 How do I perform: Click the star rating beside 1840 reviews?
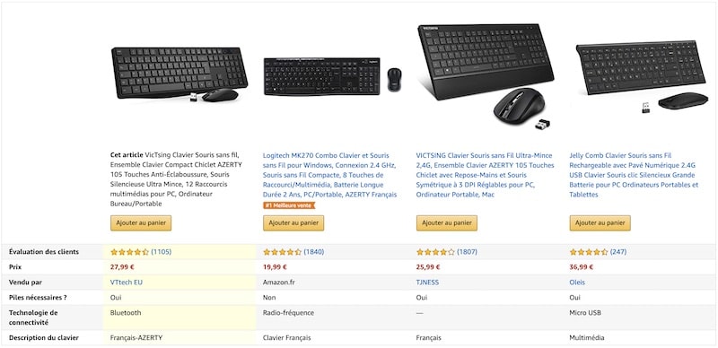pos(282,252)
